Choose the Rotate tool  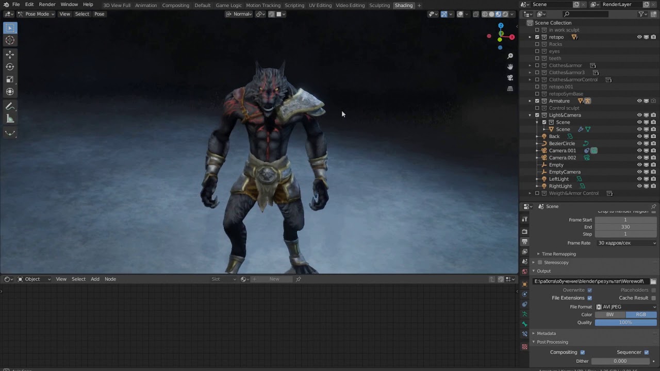point(10,67)
